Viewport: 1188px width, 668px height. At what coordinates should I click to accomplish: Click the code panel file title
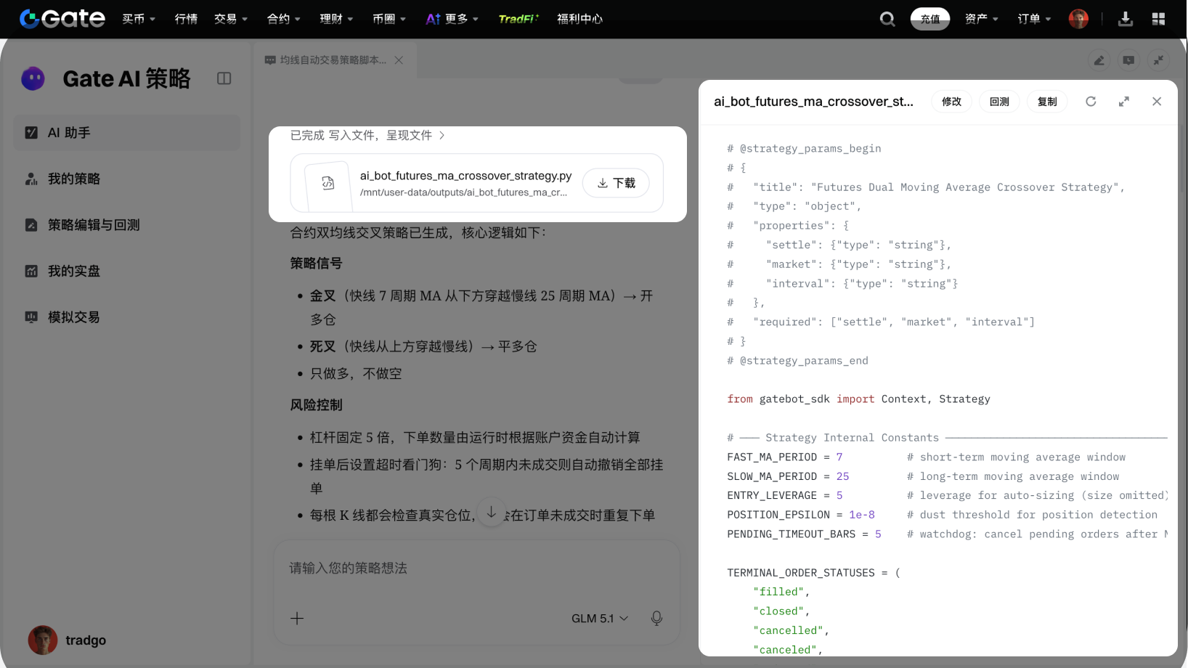[x=814, y=102]
